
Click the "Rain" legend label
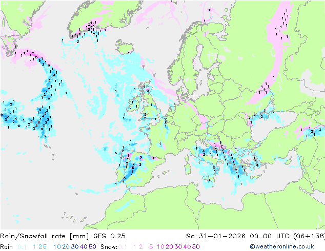(7, 247)
